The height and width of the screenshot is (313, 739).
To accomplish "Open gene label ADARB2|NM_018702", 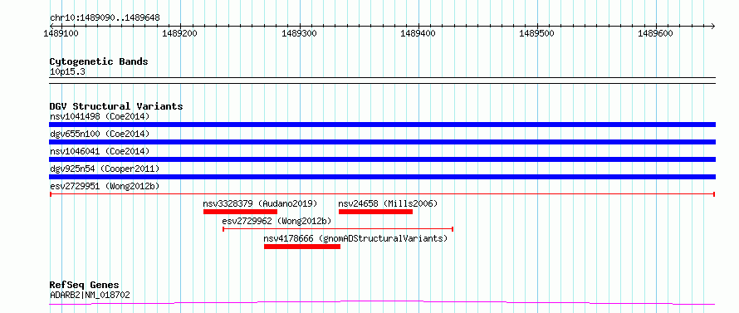I will click(x=90, y=295).
